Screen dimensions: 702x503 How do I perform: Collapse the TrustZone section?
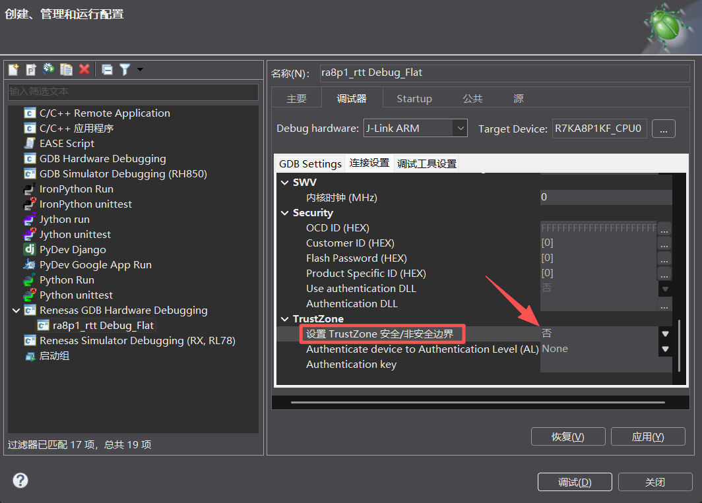tap(285, 319)
